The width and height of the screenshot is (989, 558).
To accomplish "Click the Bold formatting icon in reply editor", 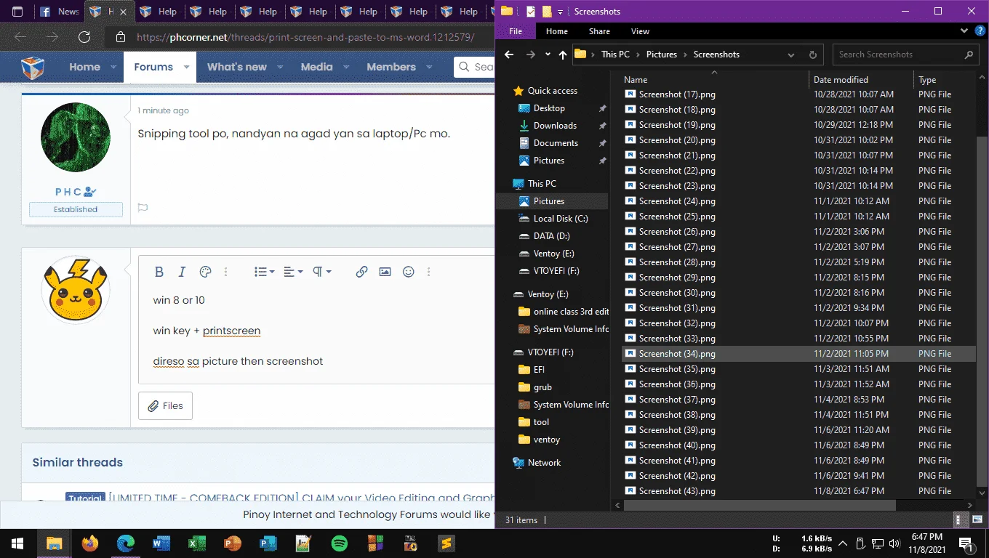I will click(x=159, y=272).
